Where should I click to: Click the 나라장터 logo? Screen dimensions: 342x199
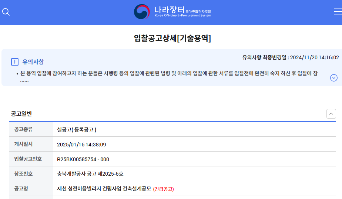172,11
